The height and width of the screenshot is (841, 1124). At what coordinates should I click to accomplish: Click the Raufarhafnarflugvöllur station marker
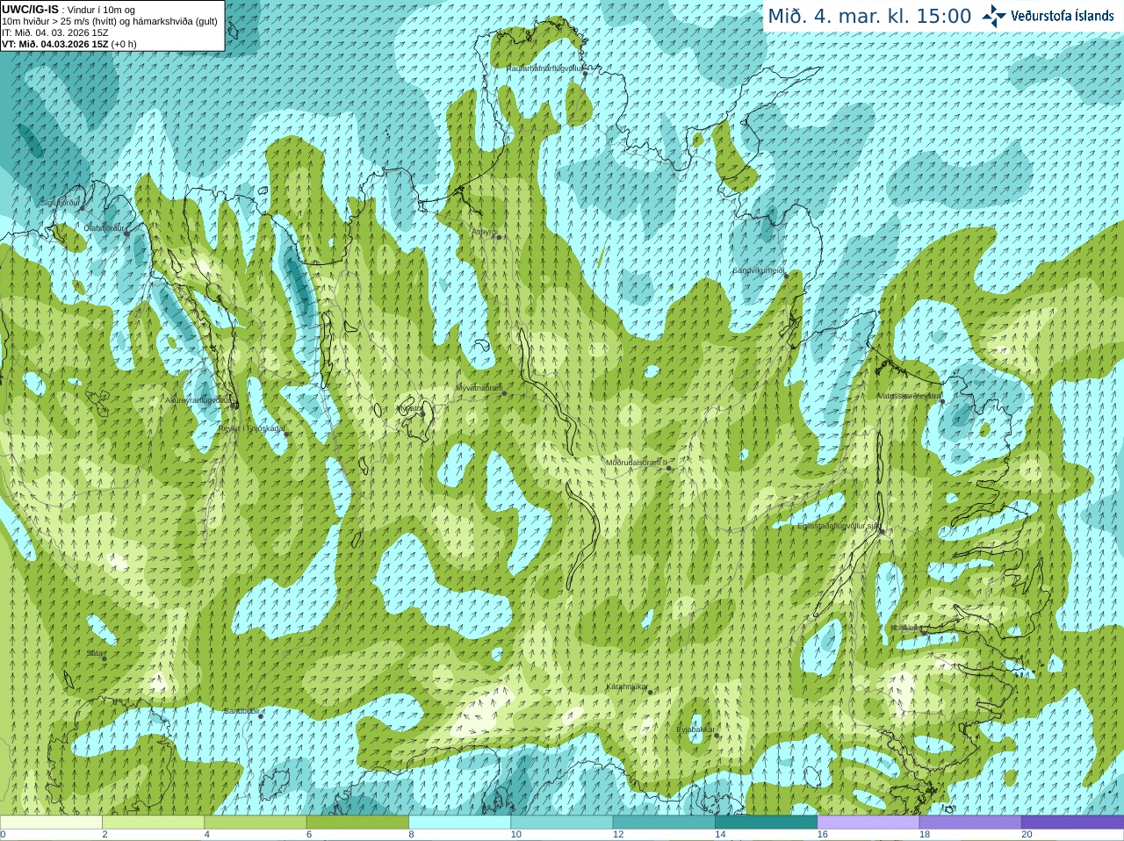[x=586, y=74]
